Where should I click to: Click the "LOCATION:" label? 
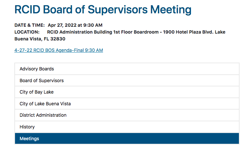click(x=27, y=32)
